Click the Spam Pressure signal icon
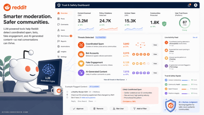204x115 pixels. click(x=166, y=89)
